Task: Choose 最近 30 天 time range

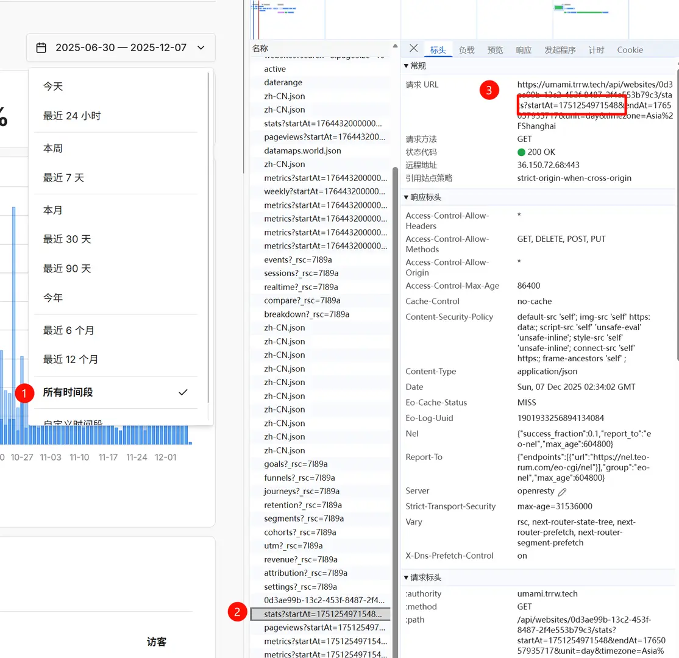Action: coord(66,239)
